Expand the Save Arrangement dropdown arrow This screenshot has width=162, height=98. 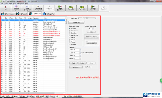(x=32, y=9)
